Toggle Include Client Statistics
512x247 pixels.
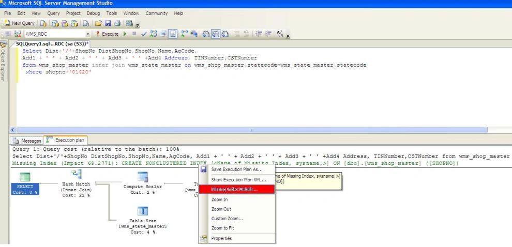coord(194,34)
